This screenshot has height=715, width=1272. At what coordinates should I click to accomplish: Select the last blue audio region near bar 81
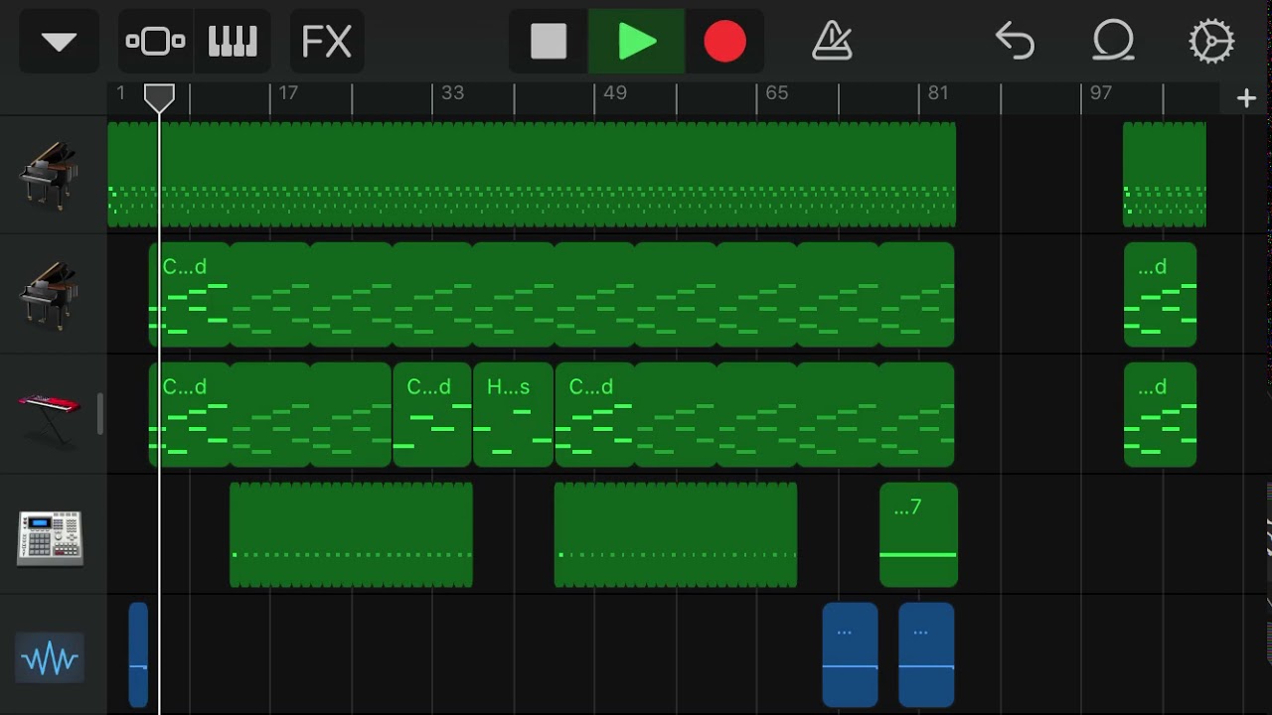click(926, 655)
